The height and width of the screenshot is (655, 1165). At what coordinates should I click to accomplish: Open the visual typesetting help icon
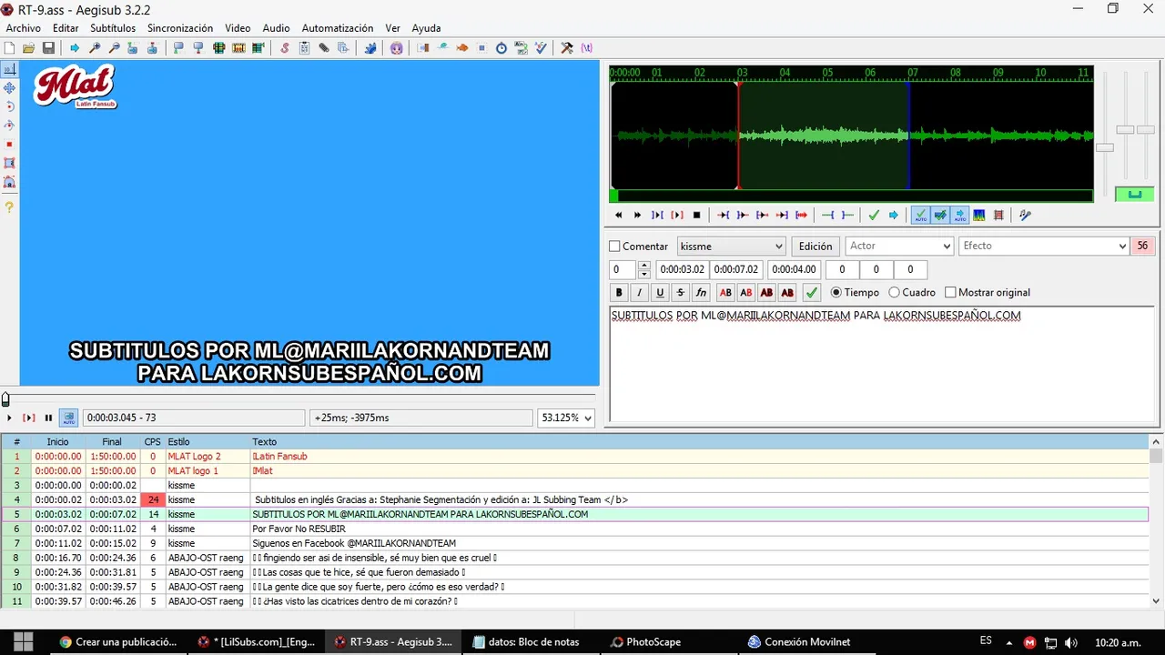[9, 207]
